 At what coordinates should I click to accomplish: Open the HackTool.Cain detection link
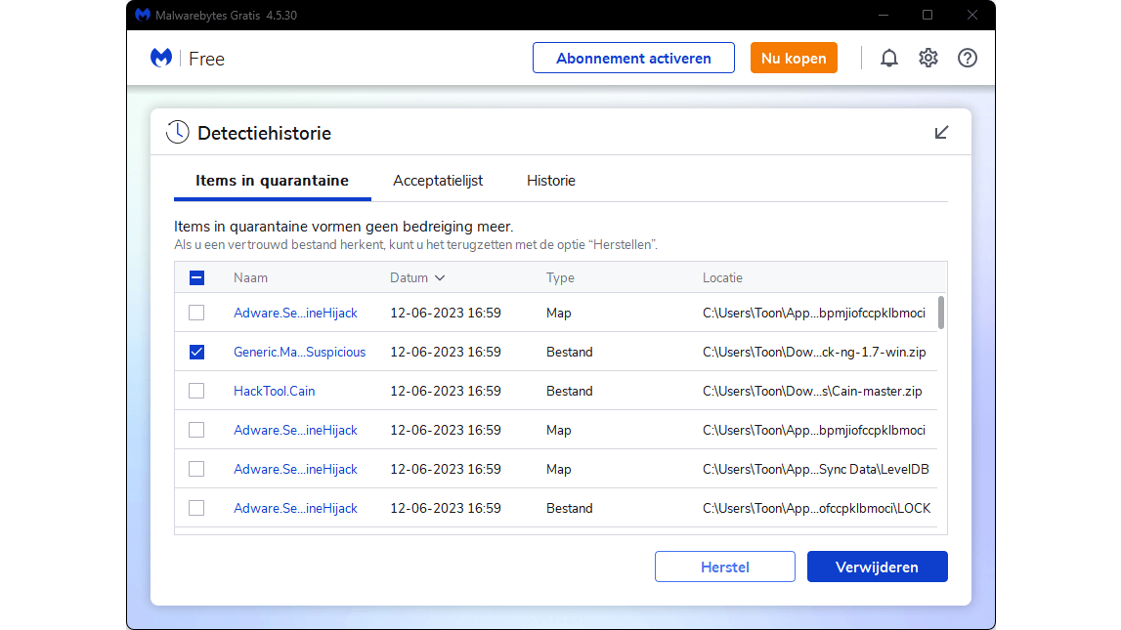(274, 391)
